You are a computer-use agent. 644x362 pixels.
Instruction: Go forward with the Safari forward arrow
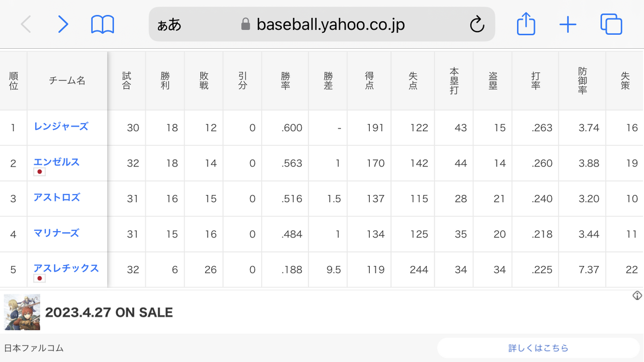coord(63,24)
